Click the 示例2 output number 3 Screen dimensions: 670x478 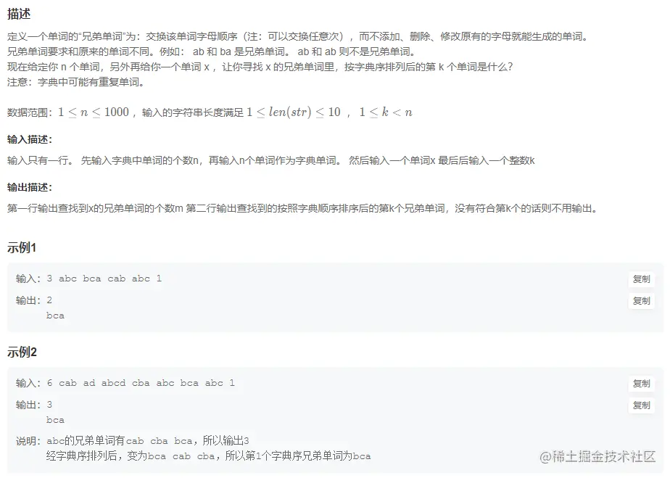click(x=49, y=405)
